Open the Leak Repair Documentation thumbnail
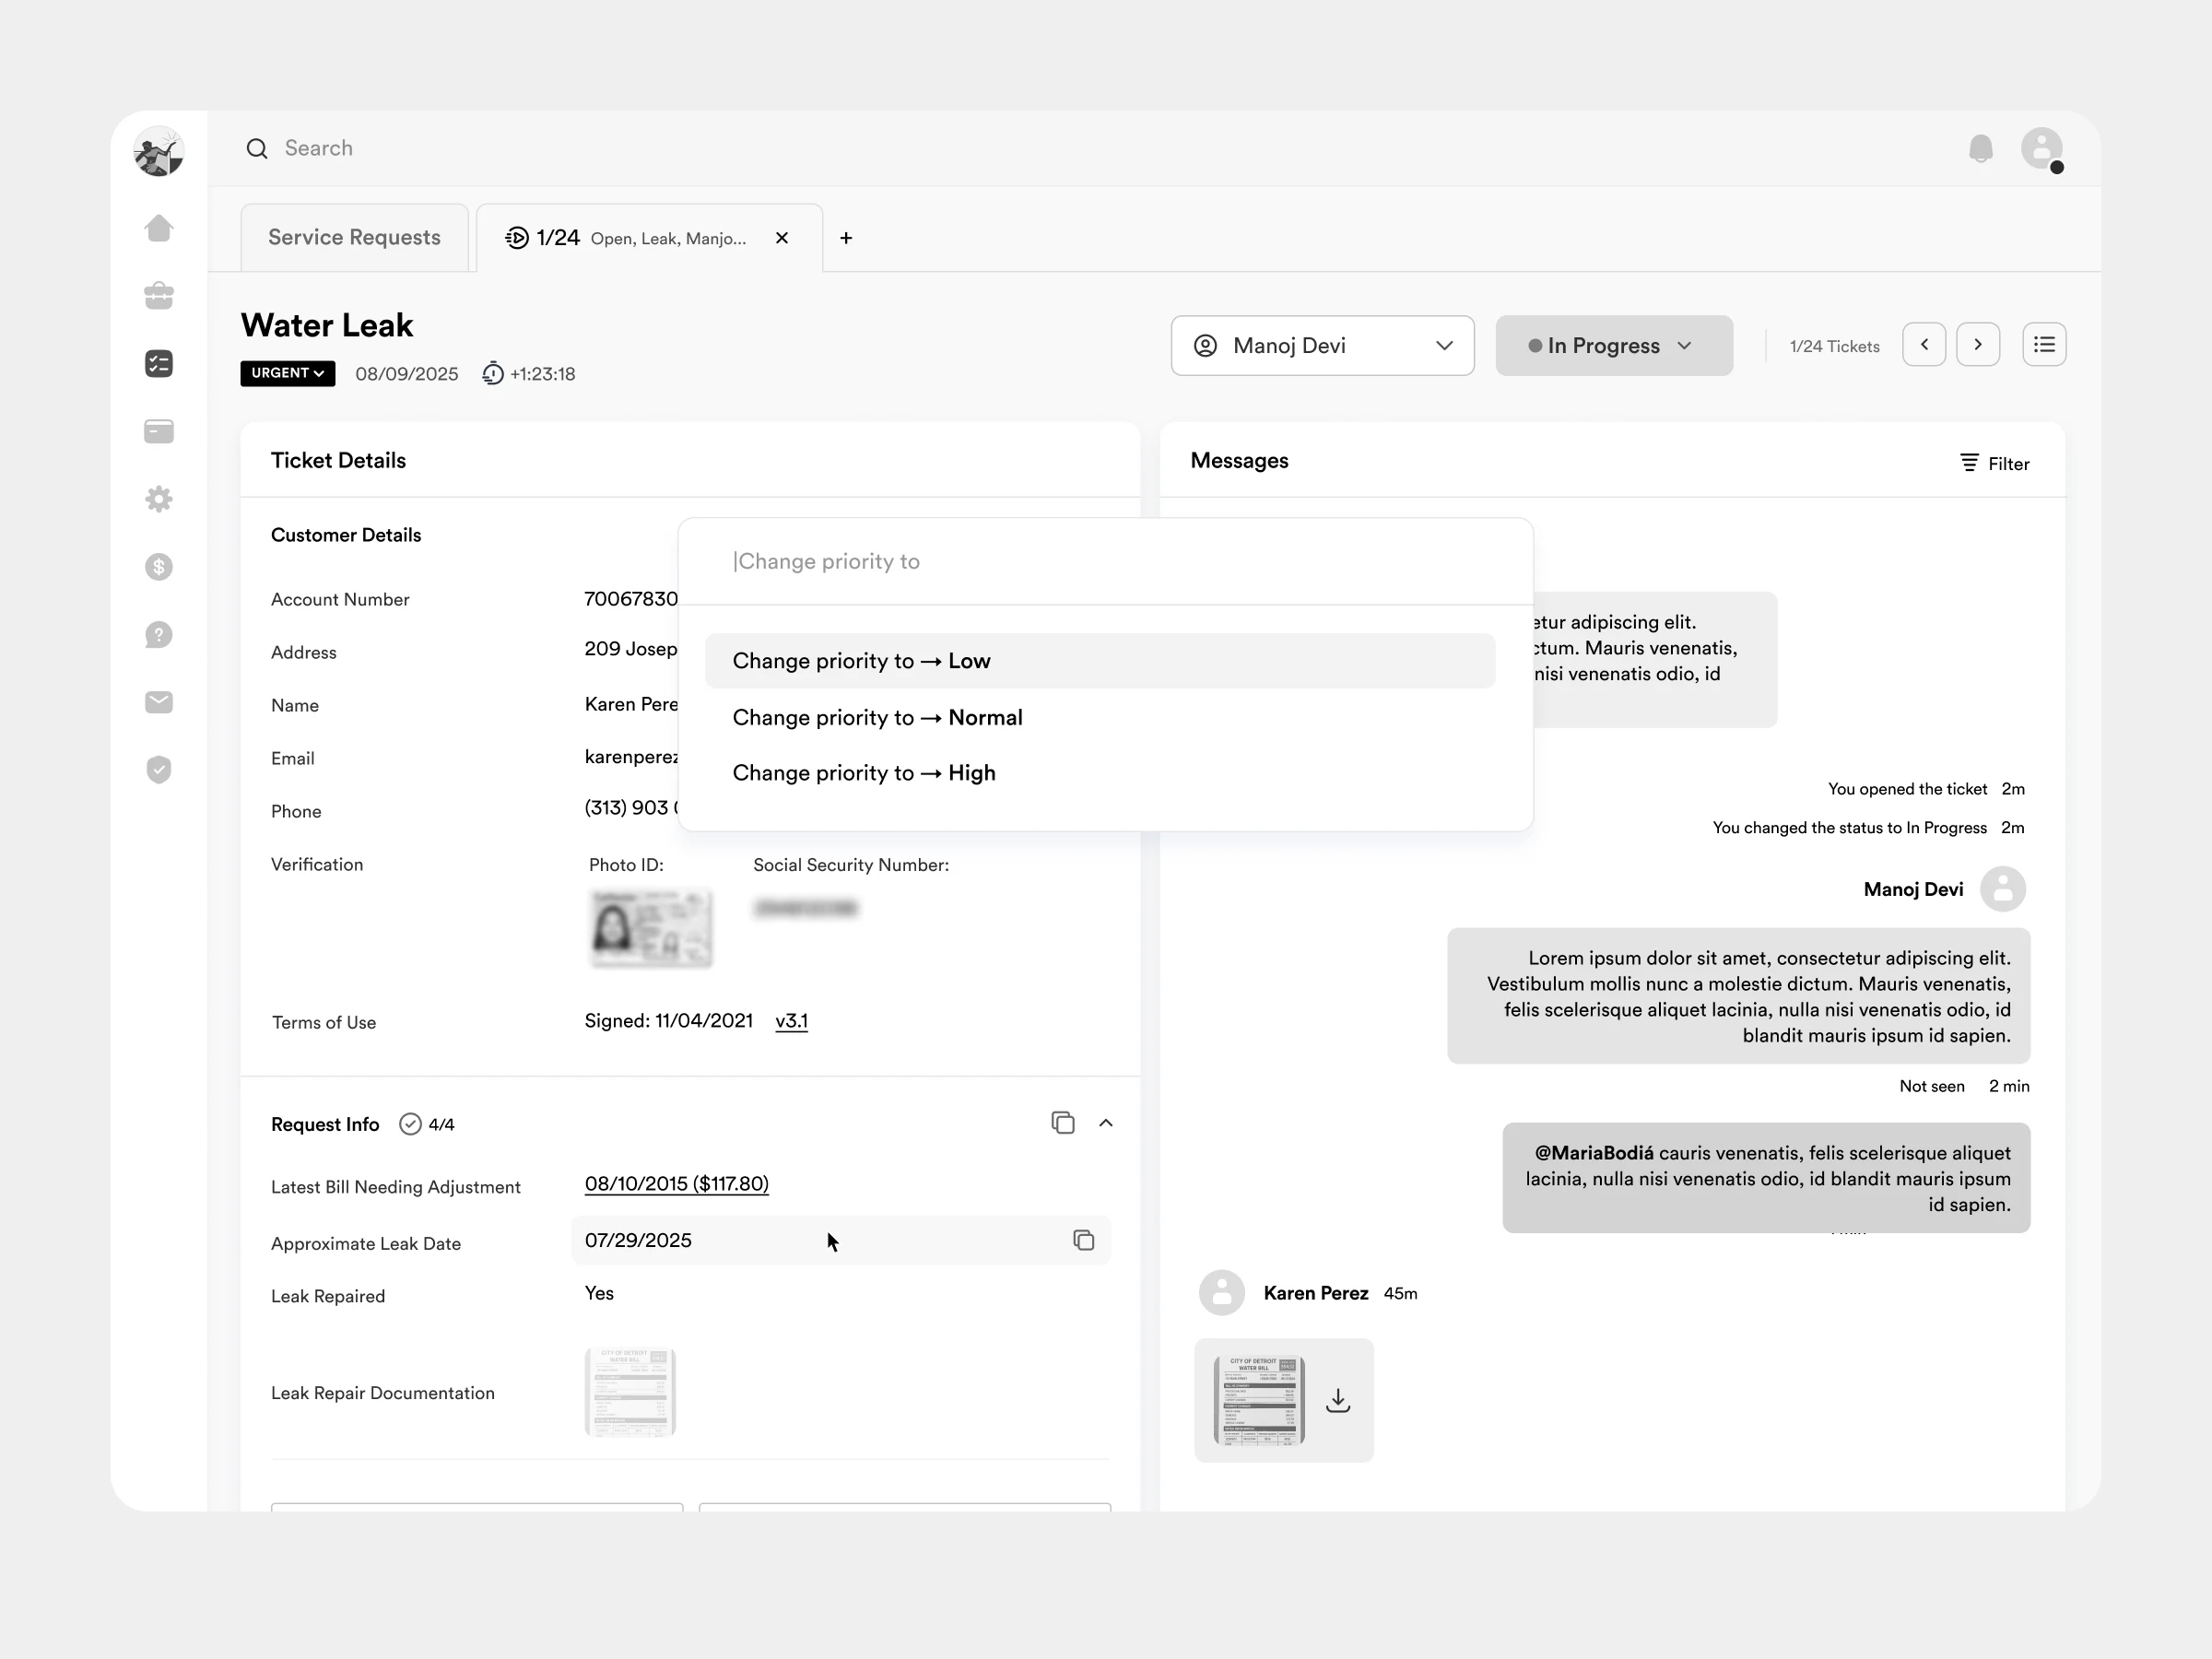The image size is (2212, 1659). point(630,1392)
